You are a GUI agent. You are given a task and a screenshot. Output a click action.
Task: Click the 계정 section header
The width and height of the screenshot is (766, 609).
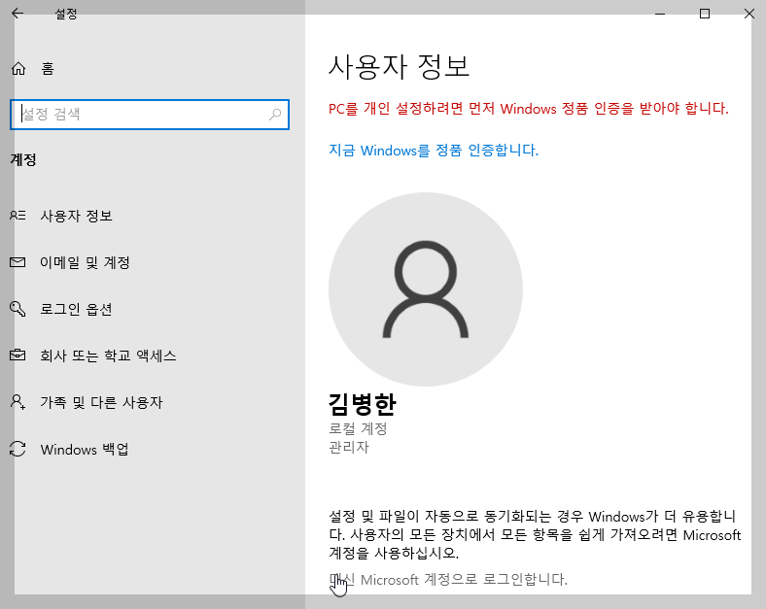(23, 159)
